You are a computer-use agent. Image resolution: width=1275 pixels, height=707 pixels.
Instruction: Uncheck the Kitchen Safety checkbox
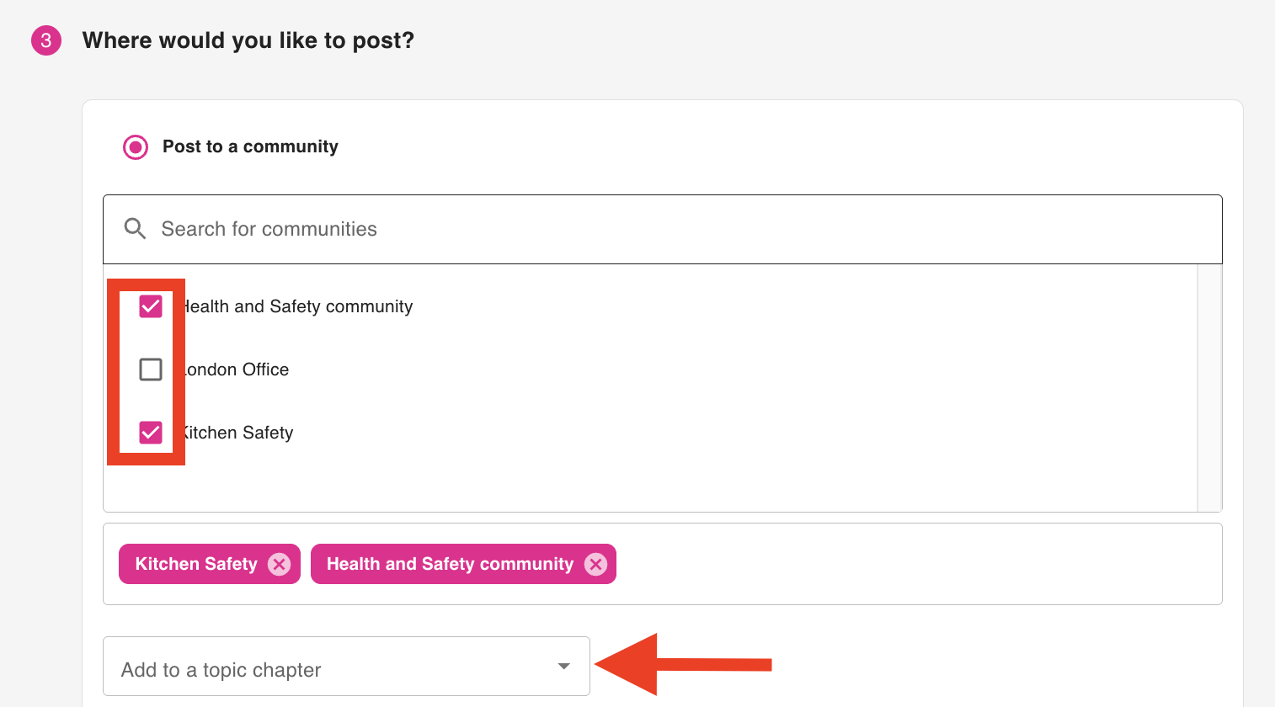point(151,433)
